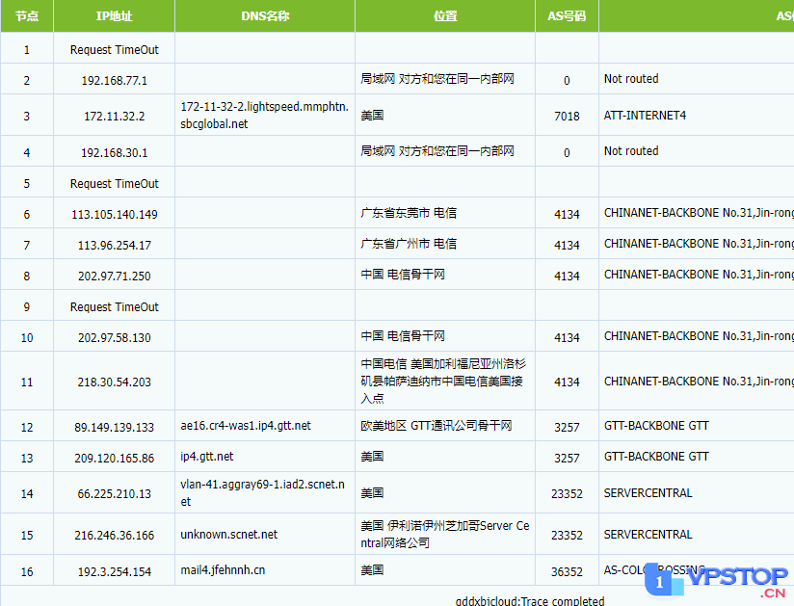Click Request TimeOut in node 1 row
Image resolution: width=794 pixels, height=606 pixels.
[x=115, y=50]
